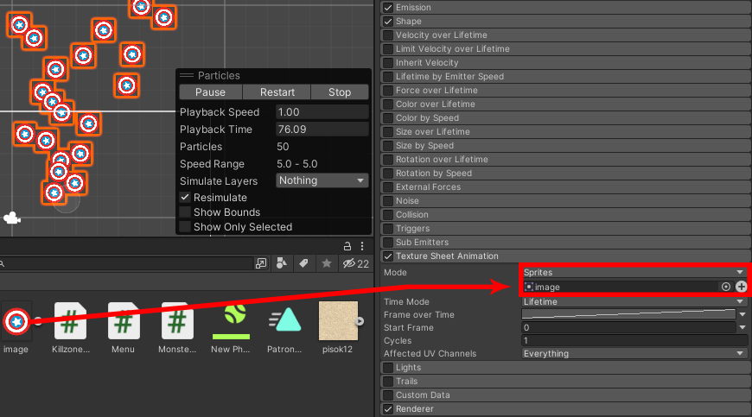Open Frame over Time mode dropdown arrow
Image resolution: width=752 pixels, height=417 pixels.
coord(742,314)
